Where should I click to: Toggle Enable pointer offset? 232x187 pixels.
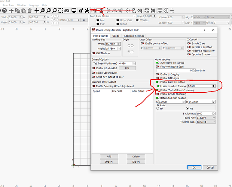[x=143, y=43]
